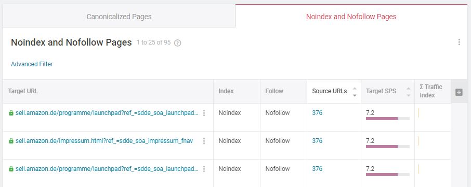Click green lock icon of impressum row
The width and height of the screenshot is (471, 187).
11,140
